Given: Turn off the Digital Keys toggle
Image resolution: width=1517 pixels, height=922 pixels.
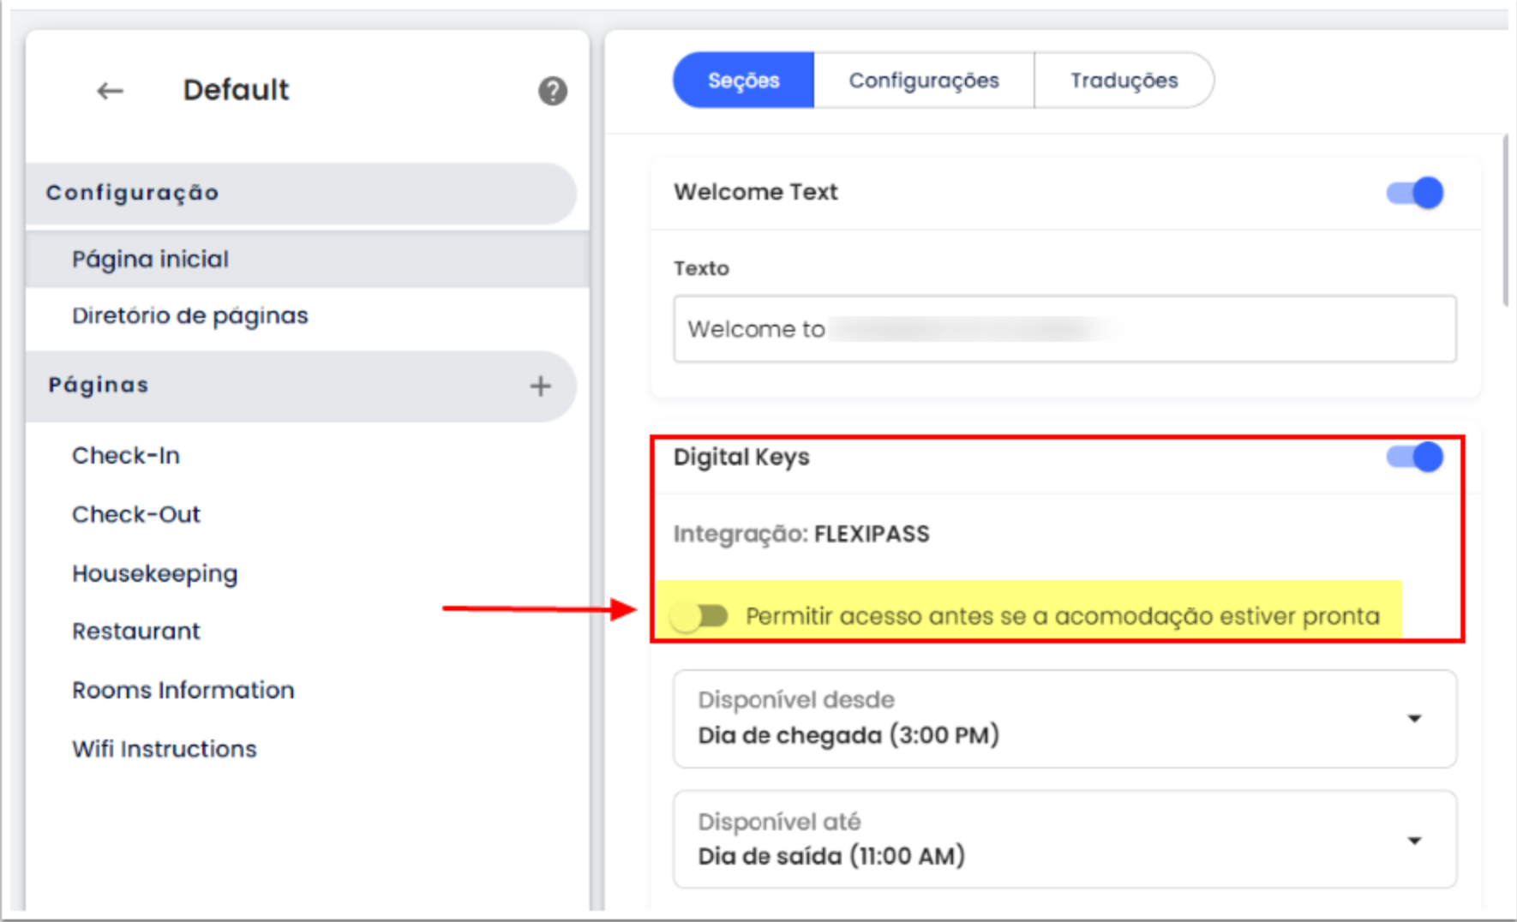Looking at the screenshot, I should point(1415,457).
